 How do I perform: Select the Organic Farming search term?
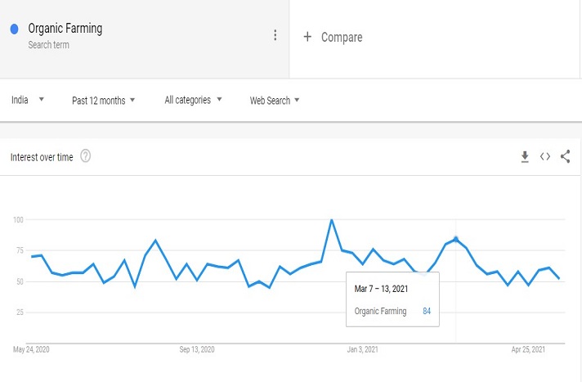[65, 29]
